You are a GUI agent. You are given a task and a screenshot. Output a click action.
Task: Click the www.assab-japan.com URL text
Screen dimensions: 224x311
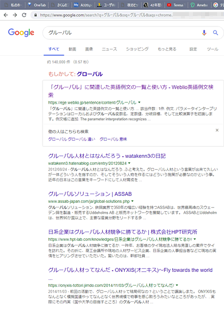[89, 202]
